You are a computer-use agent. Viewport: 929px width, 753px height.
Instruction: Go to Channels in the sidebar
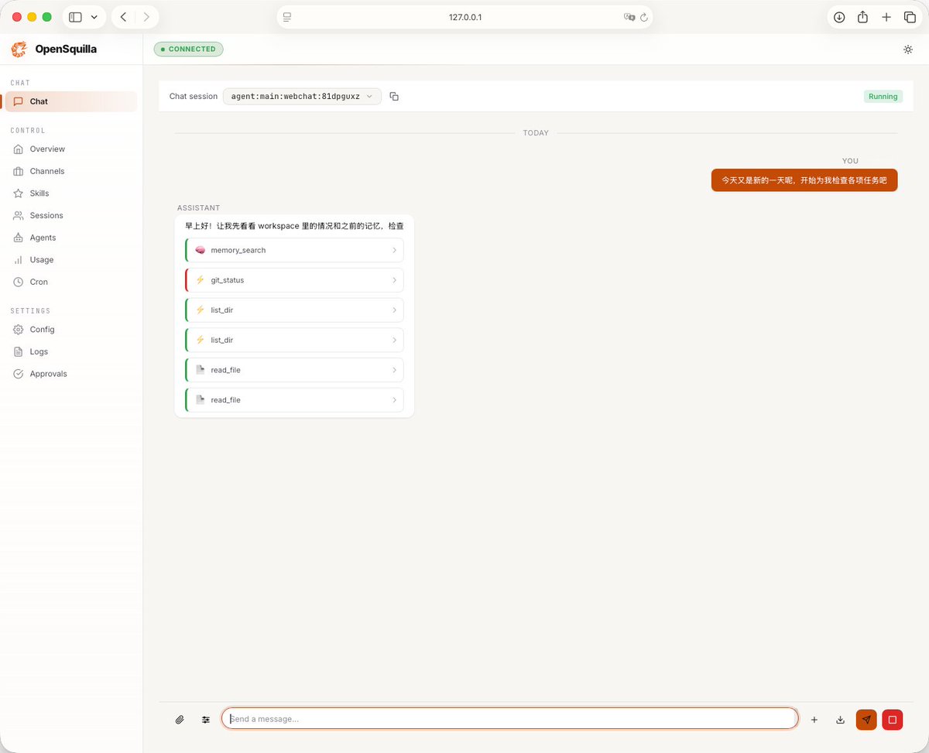(x=70, y=171)
